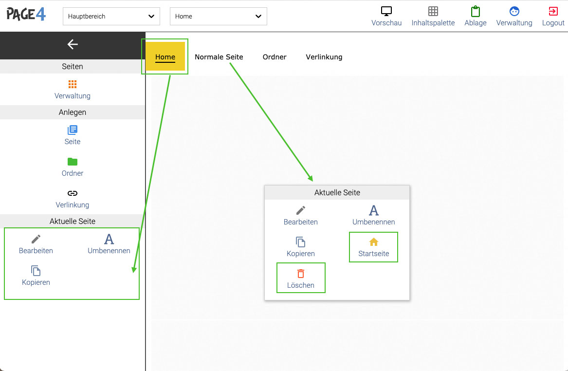Screen dimensions: 568x371
Task: Click Kopieren icon in left sidebar
Action: (36, 271)
